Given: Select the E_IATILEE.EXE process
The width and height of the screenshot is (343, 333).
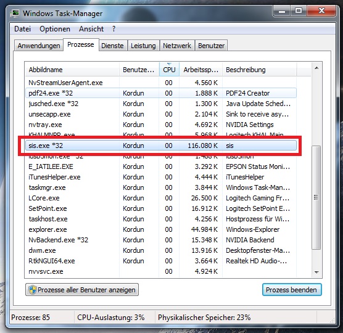Looking at the screenshot, I should [161, 166].
